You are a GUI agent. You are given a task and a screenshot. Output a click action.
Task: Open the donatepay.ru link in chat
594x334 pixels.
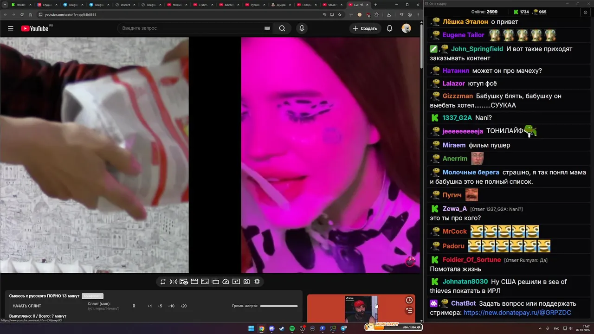(517, 313)
